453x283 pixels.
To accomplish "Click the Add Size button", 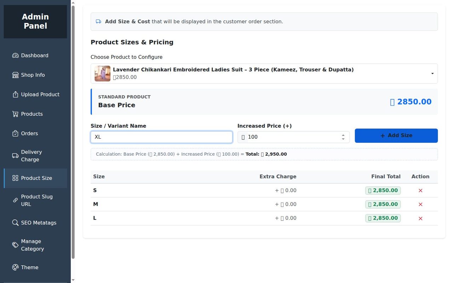I will [396, 135].
